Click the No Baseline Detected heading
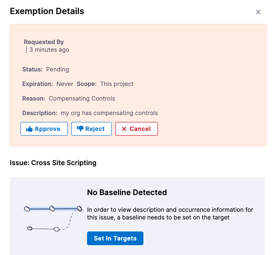Viewport: 277px width, 255px height. (127, 193)
